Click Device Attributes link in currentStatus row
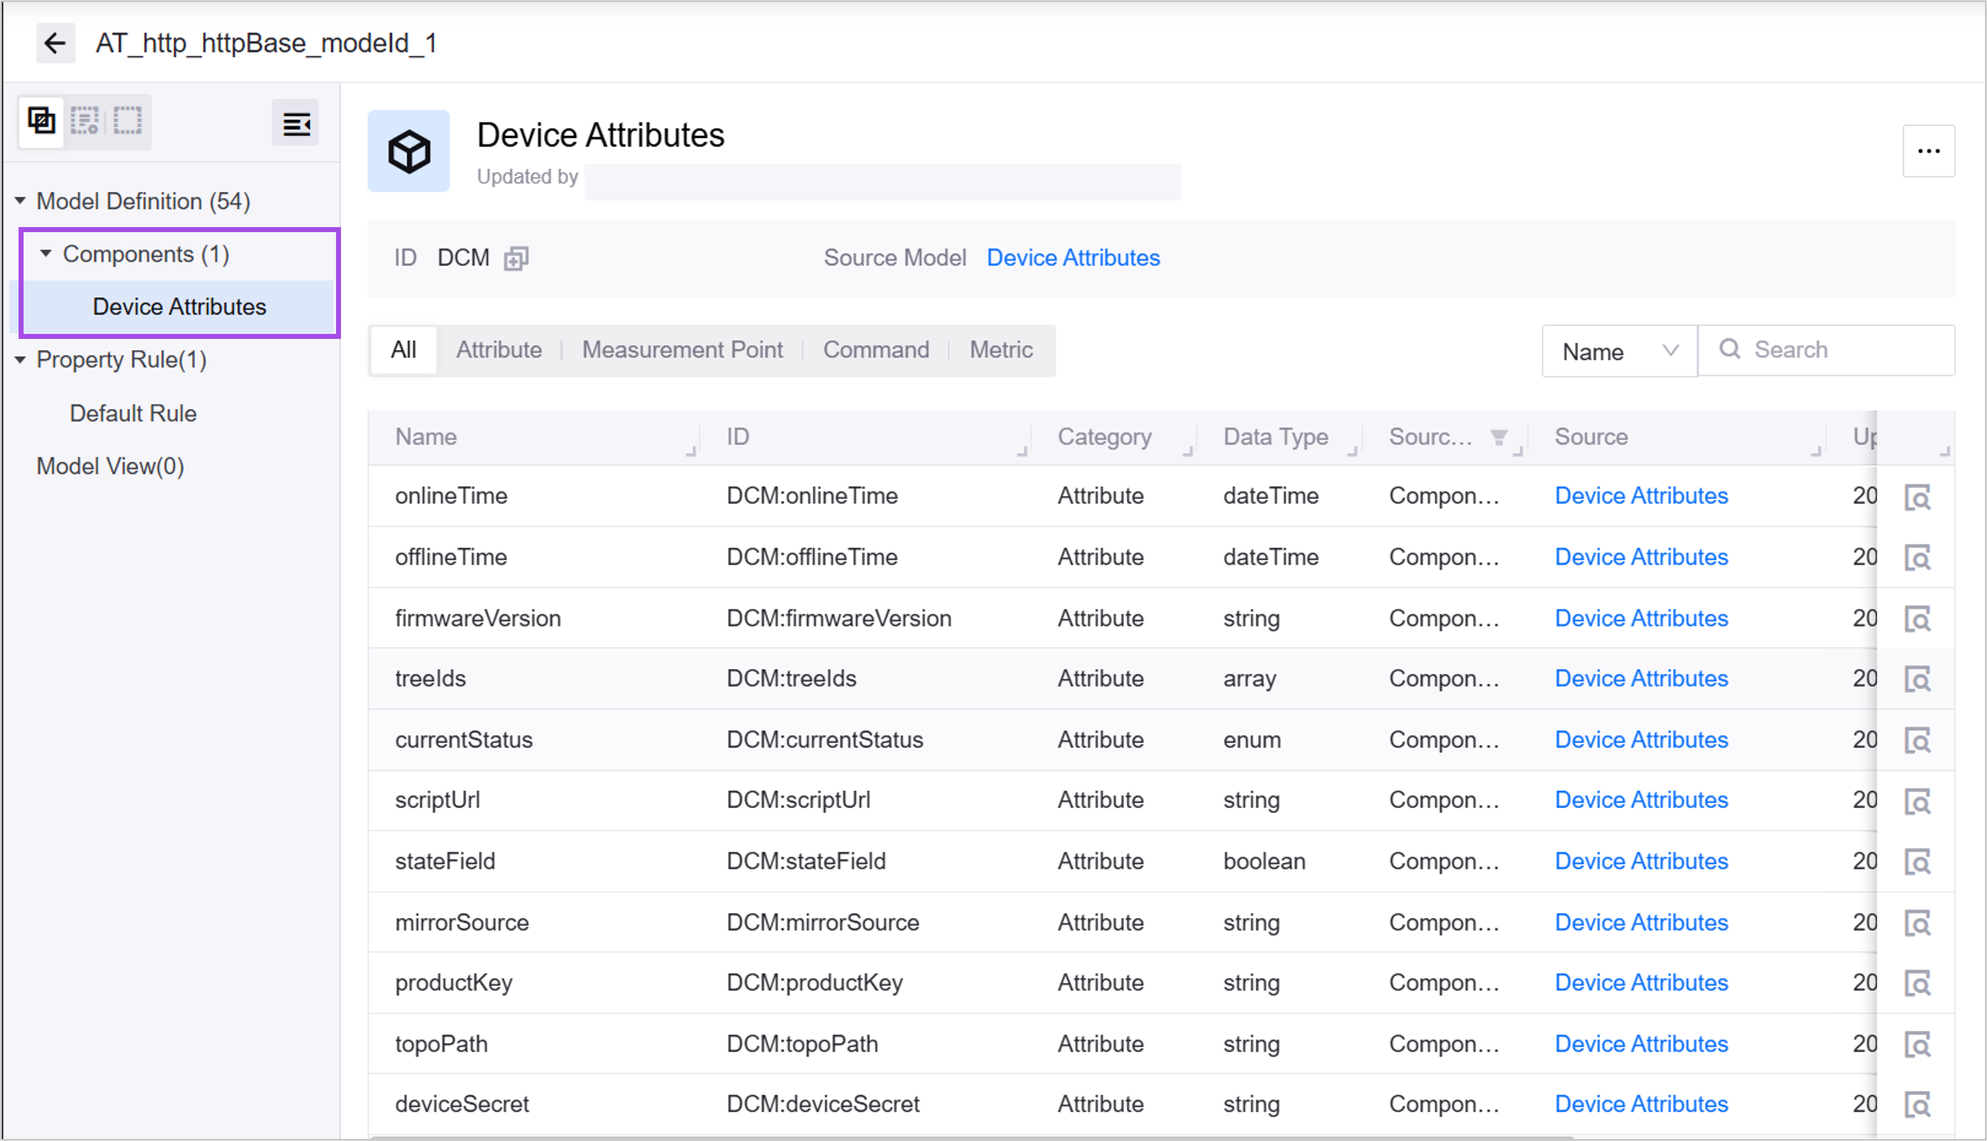This screenshot has height=1141, width=1987. tap(1640, 740)
